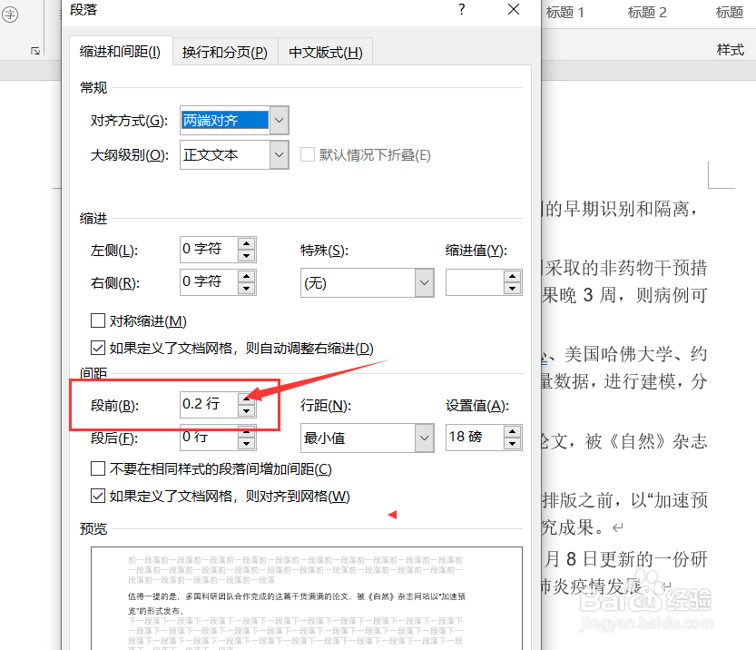Enable 默认情况下折叠 option
756x650 pixels.
(x=307, y=154)
